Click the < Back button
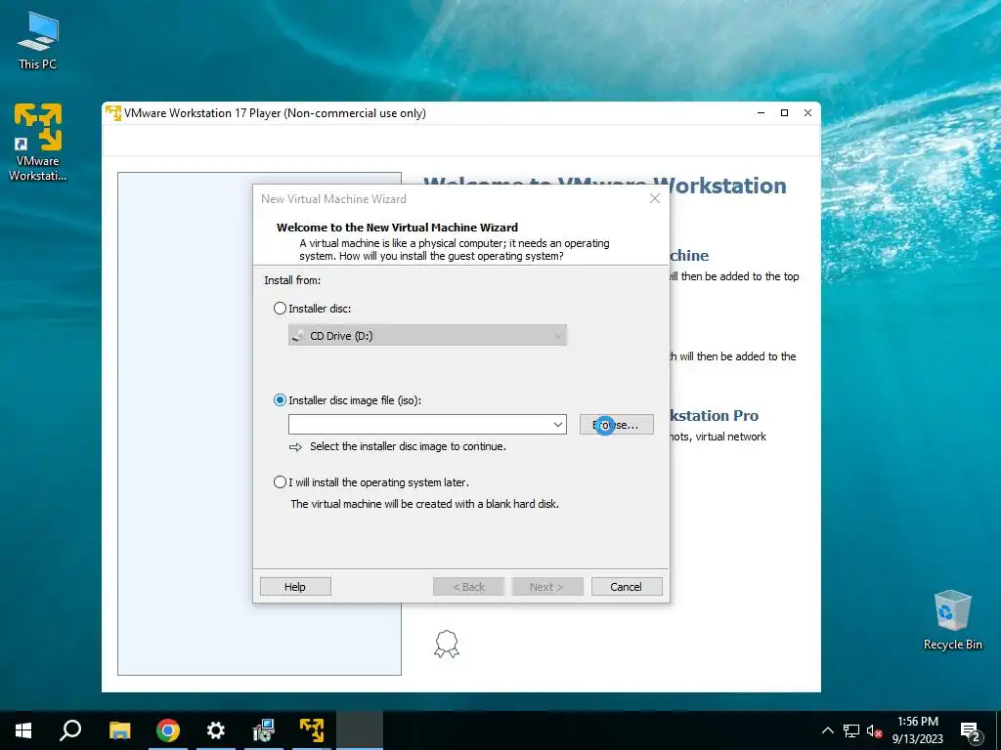Viewport: 1001px width, 750px height. (x=468, y=587)
